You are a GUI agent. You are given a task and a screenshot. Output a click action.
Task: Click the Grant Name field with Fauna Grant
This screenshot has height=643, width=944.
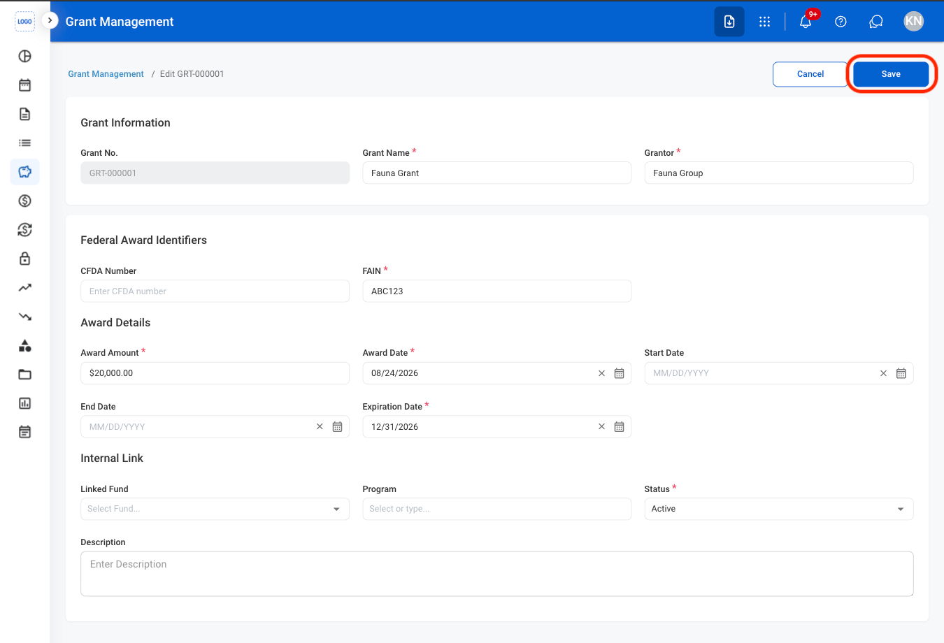click(497, 173)
